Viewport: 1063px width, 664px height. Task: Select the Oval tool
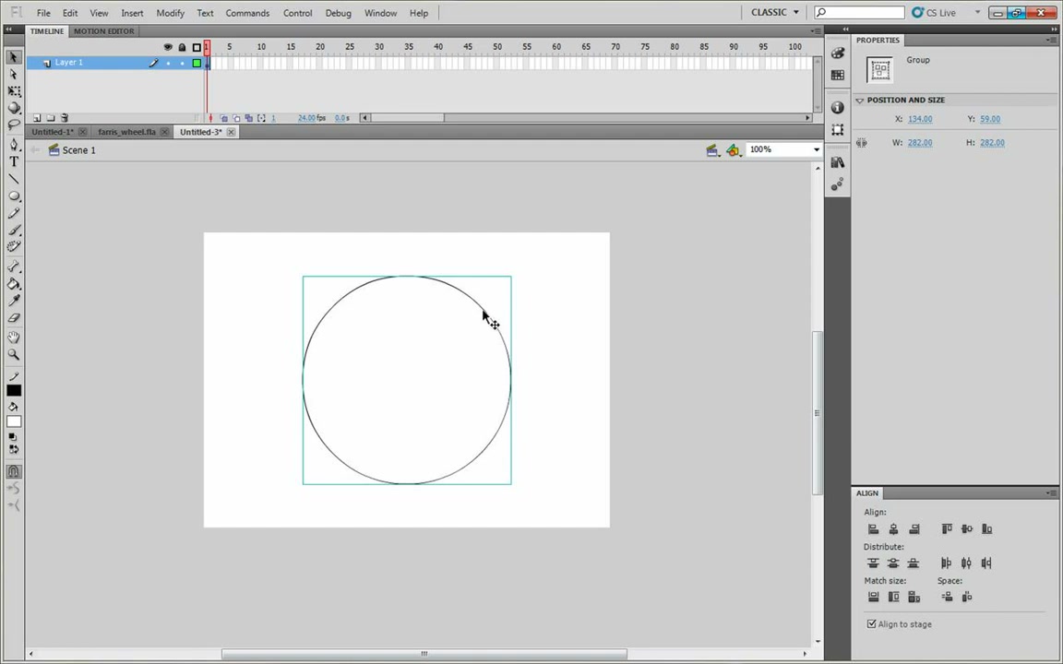point(14,196)
